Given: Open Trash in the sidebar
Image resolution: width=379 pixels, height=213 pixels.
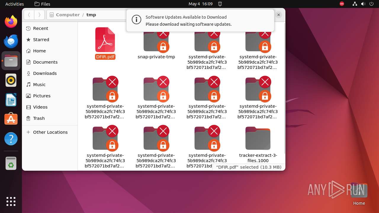Looking at the screenshot, I should pyautogui.click(x=50, y=118).
